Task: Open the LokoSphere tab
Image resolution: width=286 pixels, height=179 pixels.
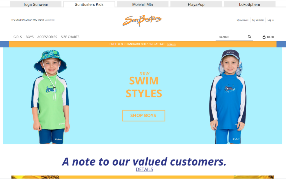Action: (249, 4)
